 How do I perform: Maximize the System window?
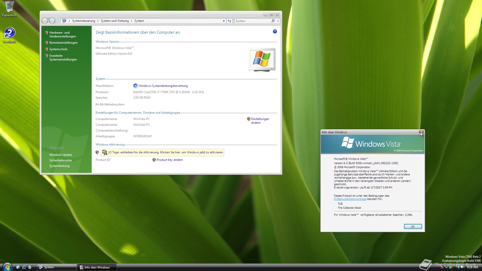pyautogui.click(x=271, y=15)
